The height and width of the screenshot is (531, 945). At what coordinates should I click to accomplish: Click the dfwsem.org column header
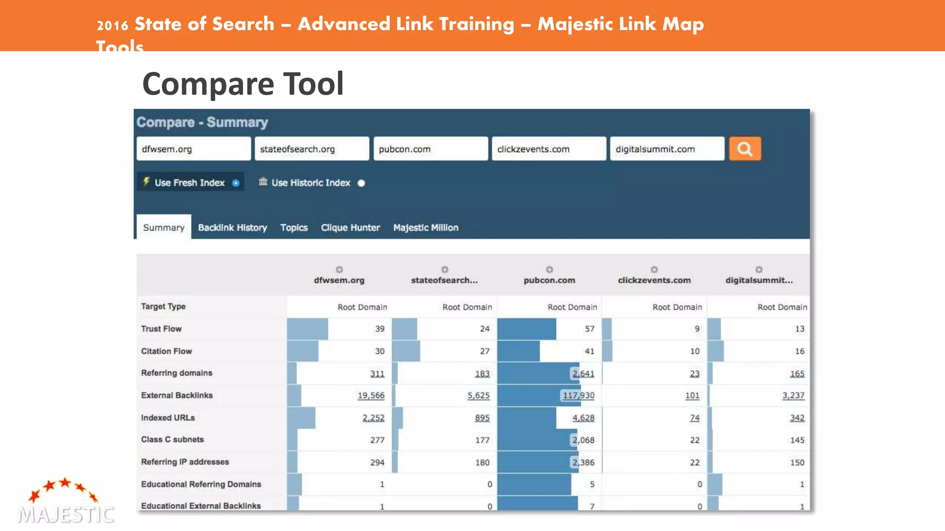339,280
